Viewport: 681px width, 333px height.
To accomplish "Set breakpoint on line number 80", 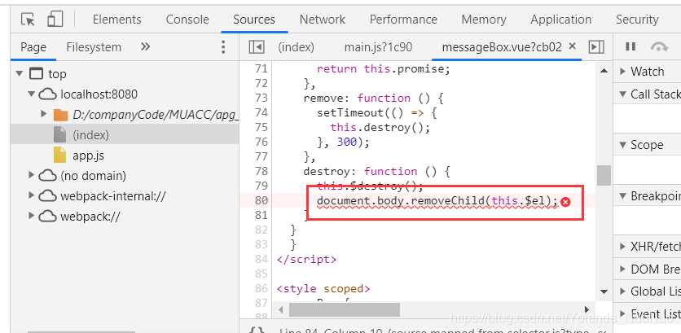I will click(x=260, y=201).
